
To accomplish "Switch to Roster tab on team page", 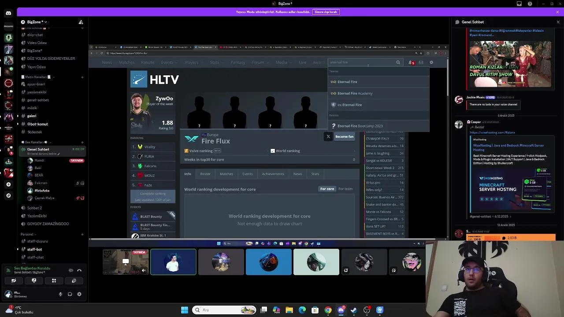I will point(205,174).
